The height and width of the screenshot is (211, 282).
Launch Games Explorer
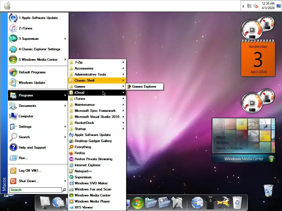(x=145, y=87)
